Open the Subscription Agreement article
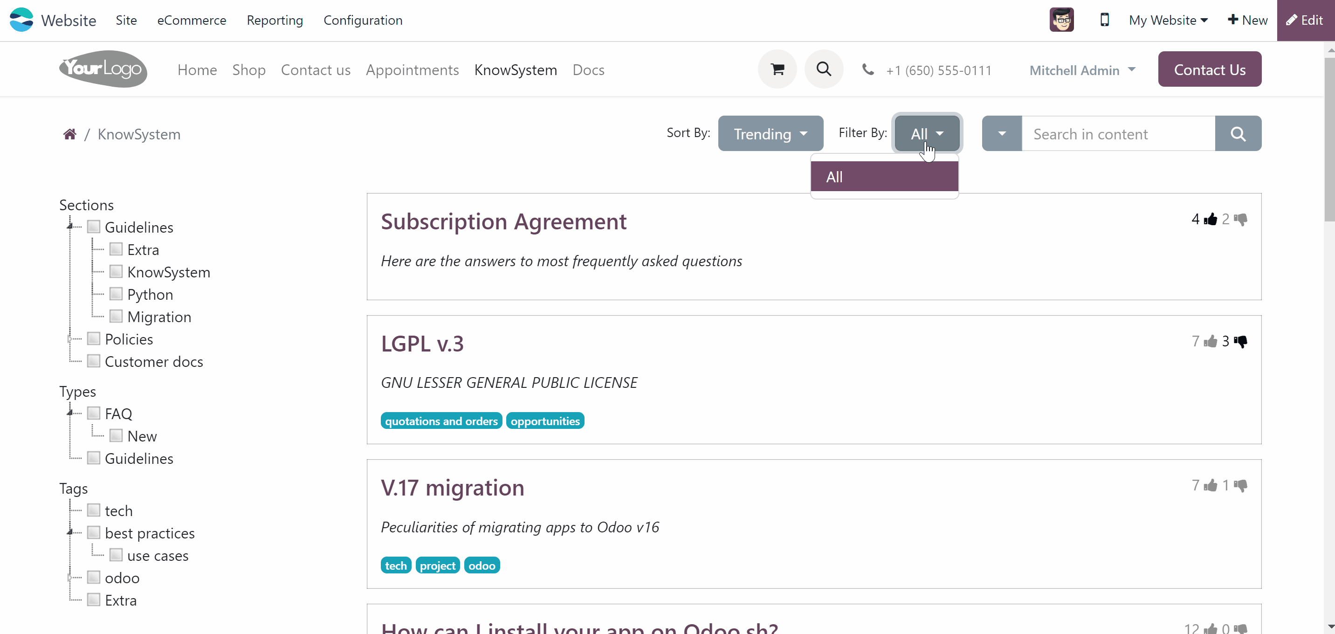This screenshot has height=634, width=1335. (x=503, y=222)
